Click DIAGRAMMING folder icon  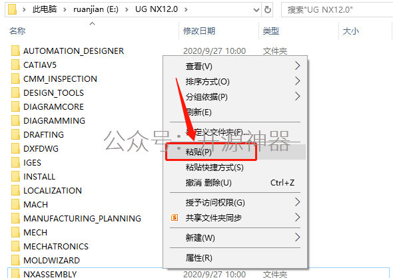[15, 120]
